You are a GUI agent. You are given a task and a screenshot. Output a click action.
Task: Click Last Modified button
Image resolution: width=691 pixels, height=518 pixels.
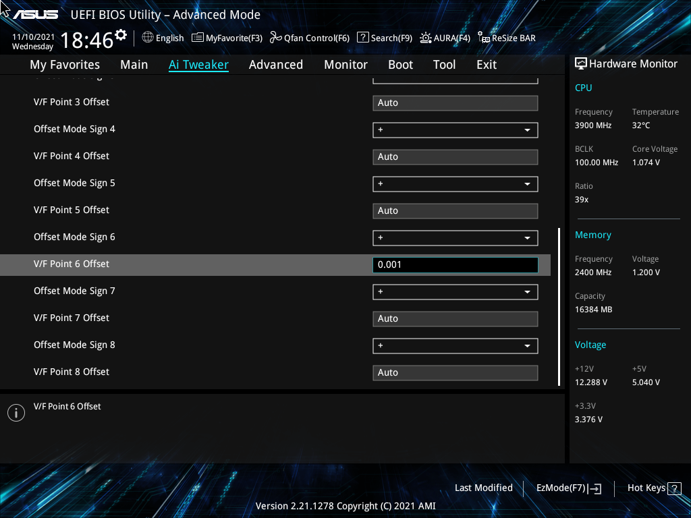[x=483, y=488]
